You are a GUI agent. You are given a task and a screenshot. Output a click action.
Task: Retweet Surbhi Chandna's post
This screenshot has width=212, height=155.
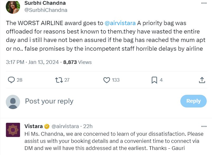coord(59,80)
